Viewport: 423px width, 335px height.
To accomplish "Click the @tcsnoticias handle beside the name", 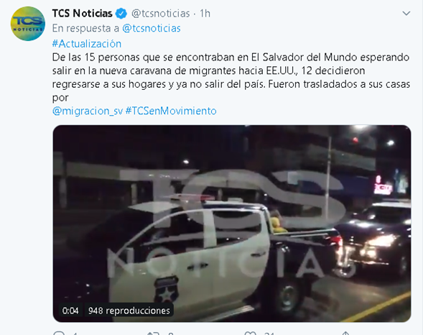I will [x=161, y=14].
